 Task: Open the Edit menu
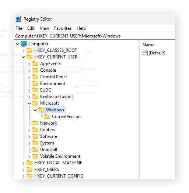pos(31,28)
